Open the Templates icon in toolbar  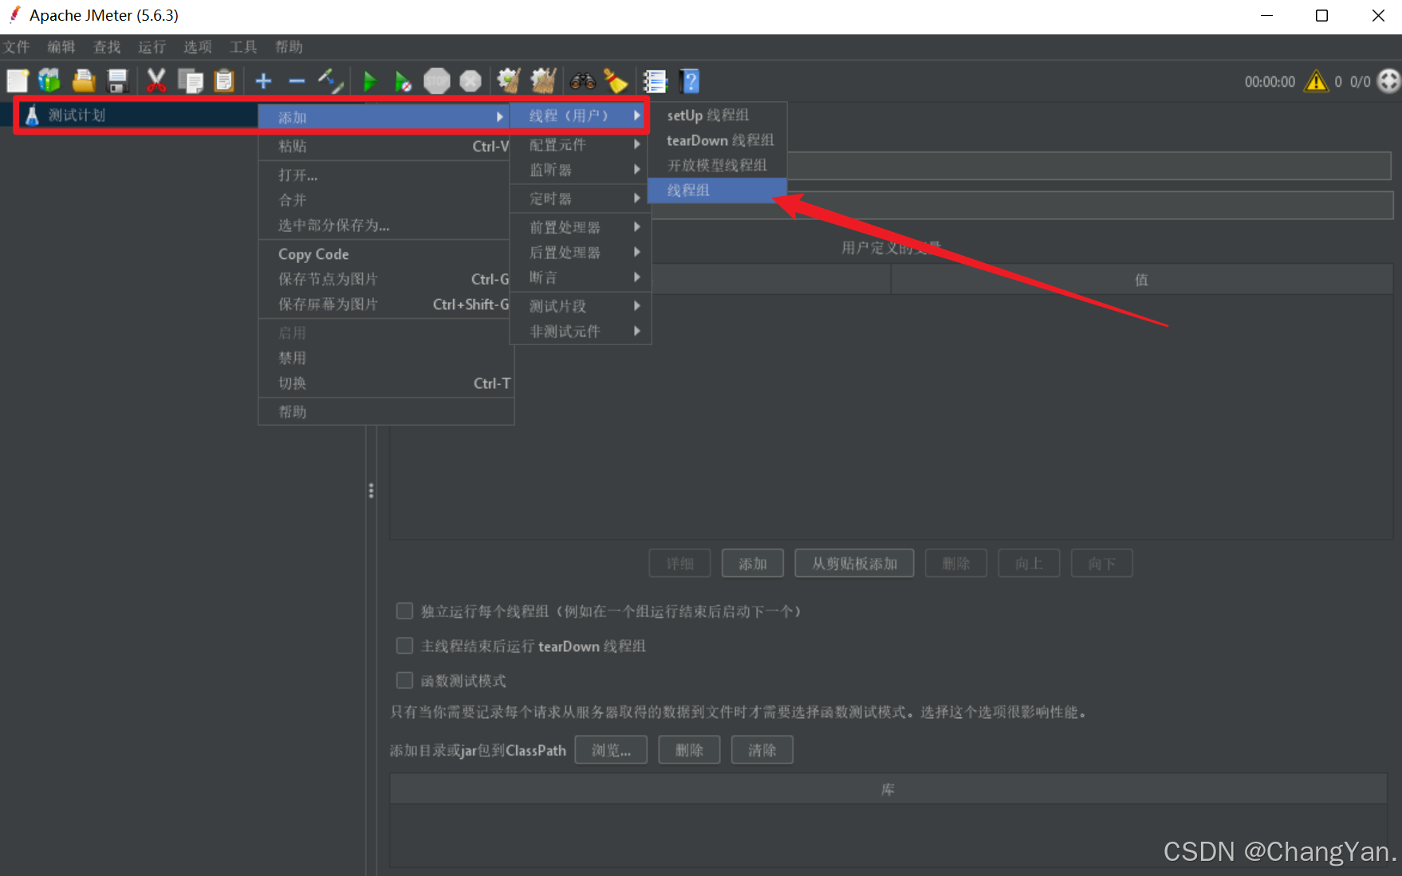(x=49, y=81)
